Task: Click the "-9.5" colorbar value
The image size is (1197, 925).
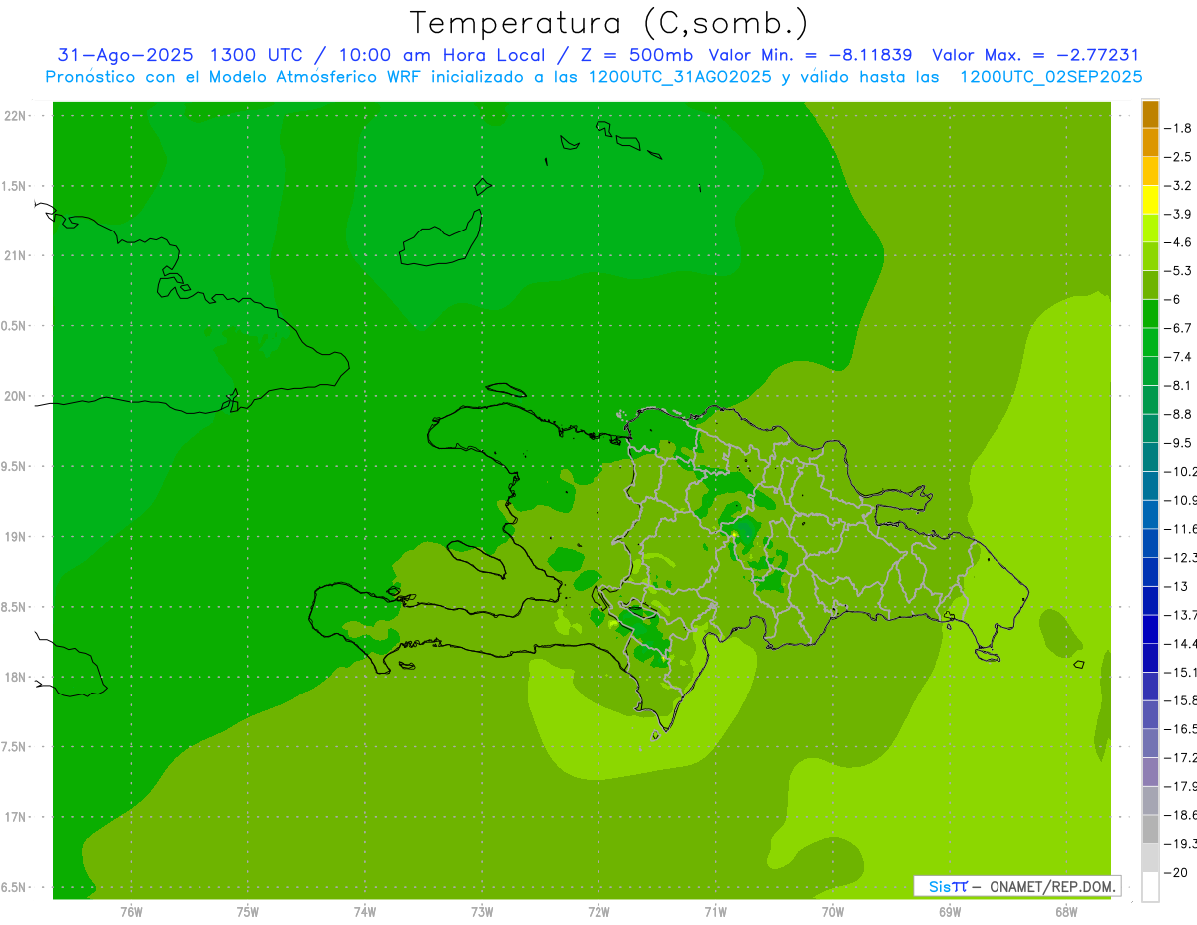Action: pyautogui.click(x=1177, y=443)
